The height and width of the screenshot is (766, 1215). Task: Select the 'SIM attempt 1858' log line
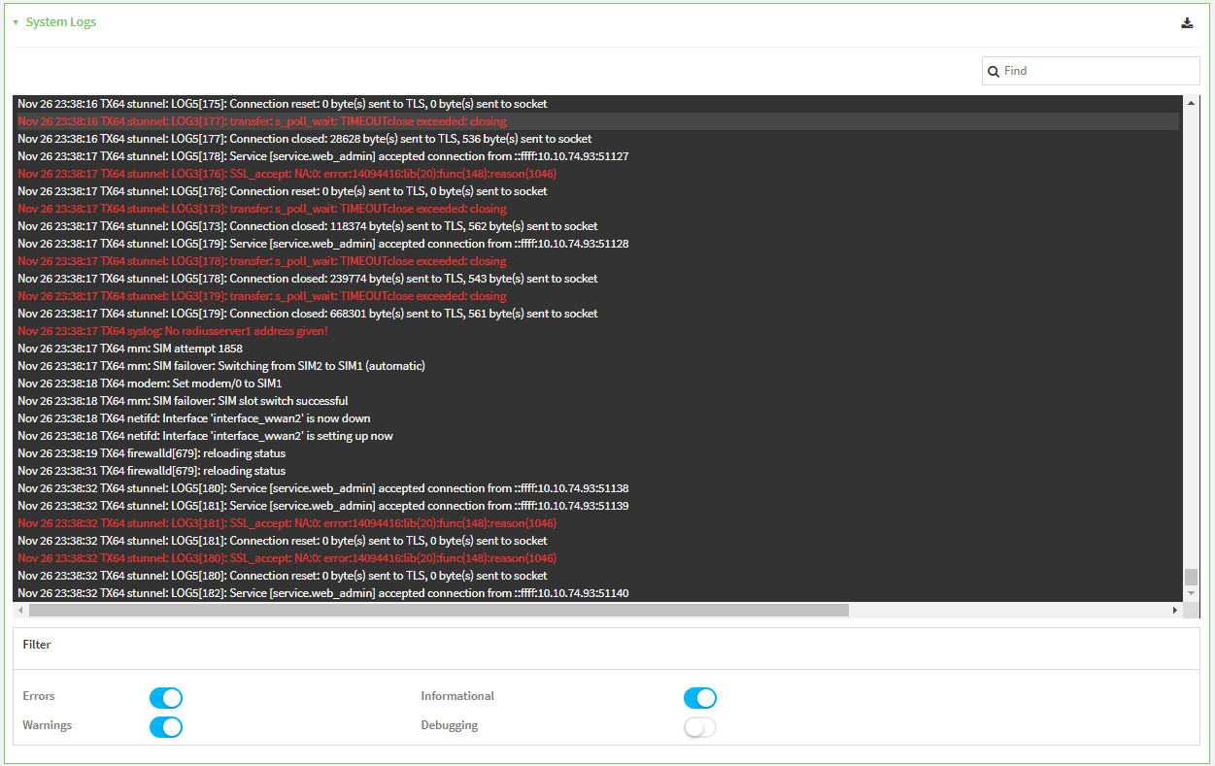click(x=130, y=349)
